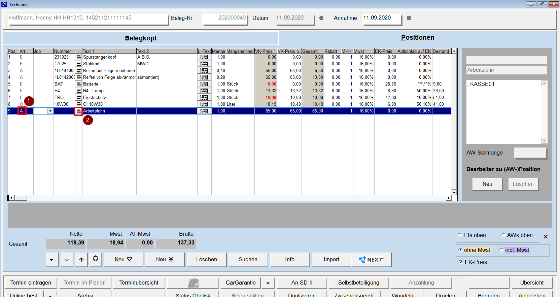
Task: Open L-Text button in Batterie row
Action: pos(204,84)
